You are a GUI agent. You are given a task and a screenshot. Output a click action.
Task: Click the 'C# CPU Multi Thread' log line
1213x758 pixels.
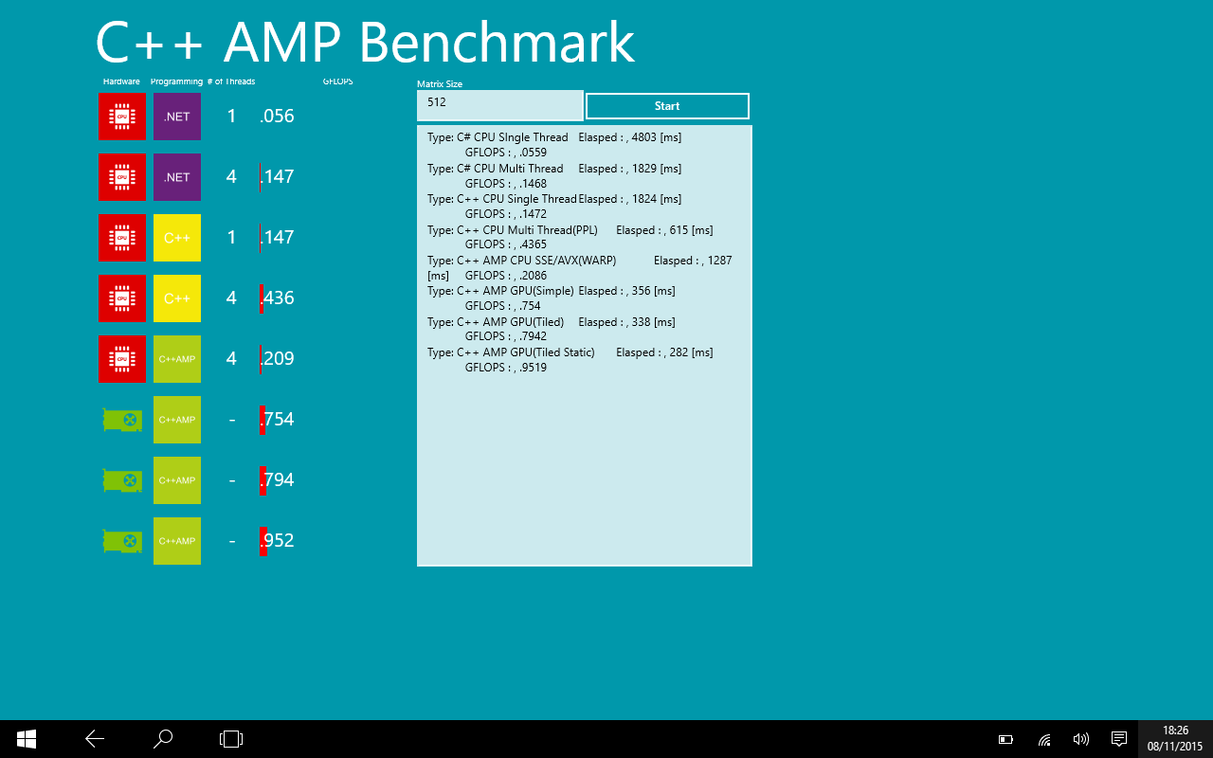554,169
